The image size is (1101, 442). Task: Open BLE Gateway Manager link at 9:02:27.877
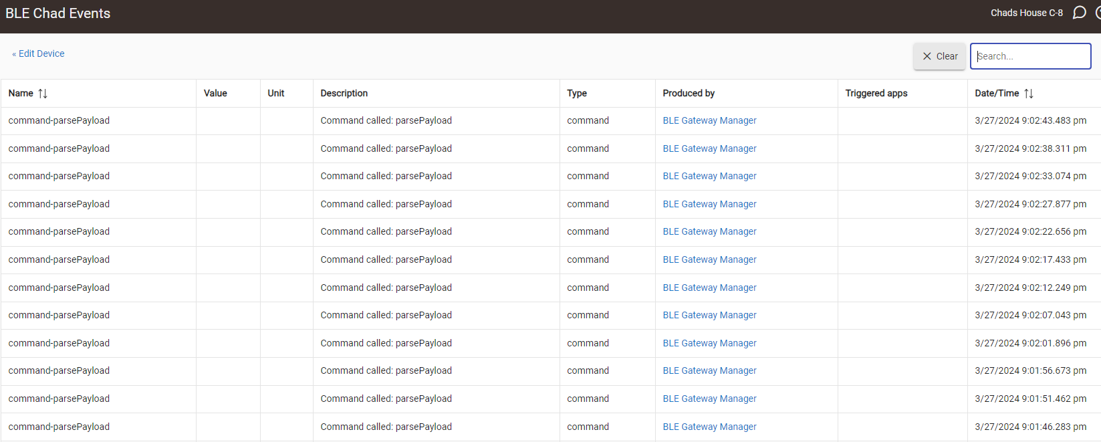[x=709, y=204]
